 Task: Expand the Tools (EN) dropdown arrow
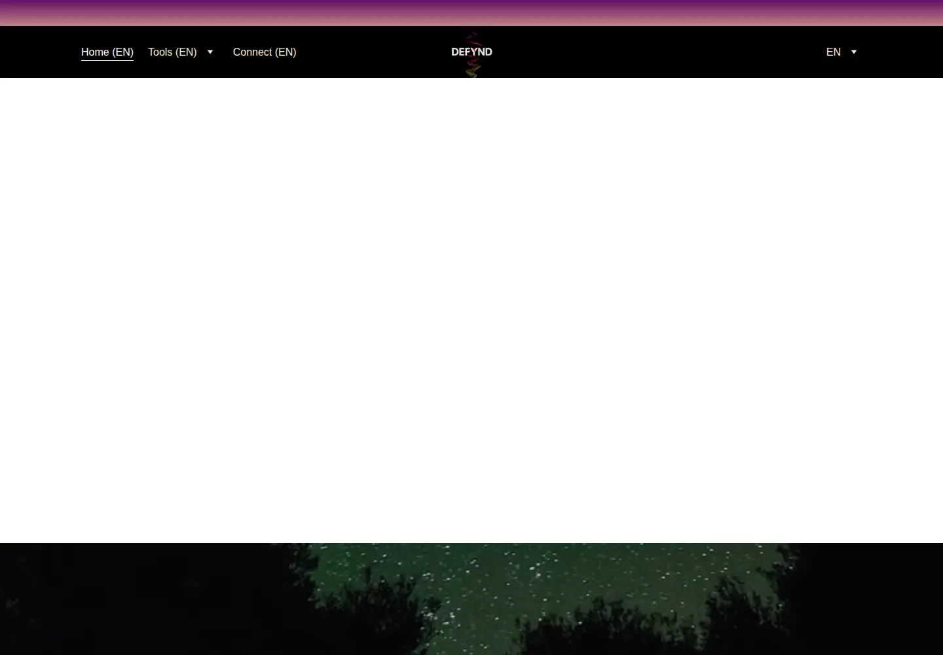click(x=210, y=52)
